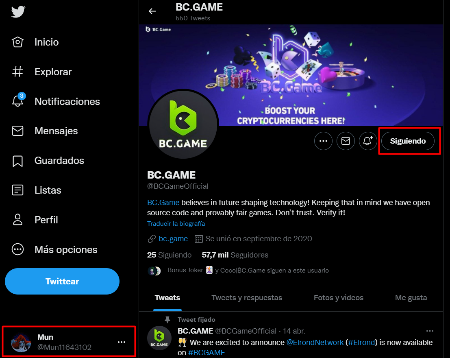Click the Twittear button

[x=62, y=281]
